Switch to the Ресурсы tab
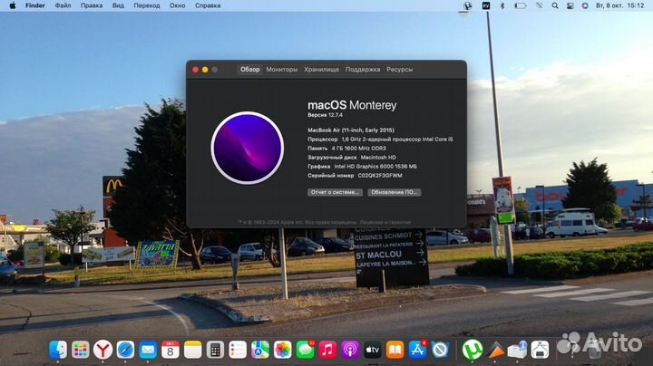The image size is (653, 366). click(400, 70)
